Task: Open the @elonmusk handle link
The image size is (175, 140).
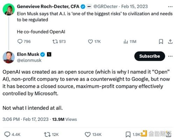Action: (29, 60)
